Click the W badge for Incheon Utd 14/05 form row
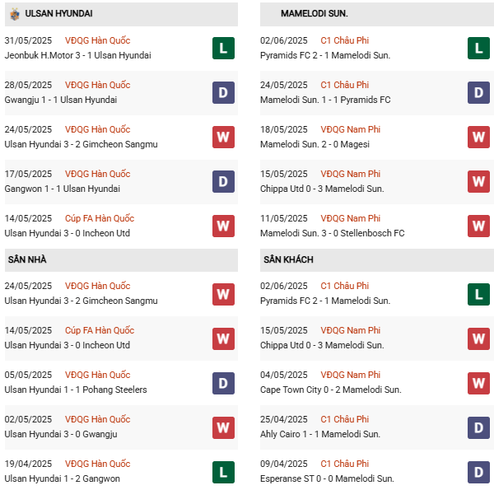Viewport: 494px width, 490px height. click(222, 226)
